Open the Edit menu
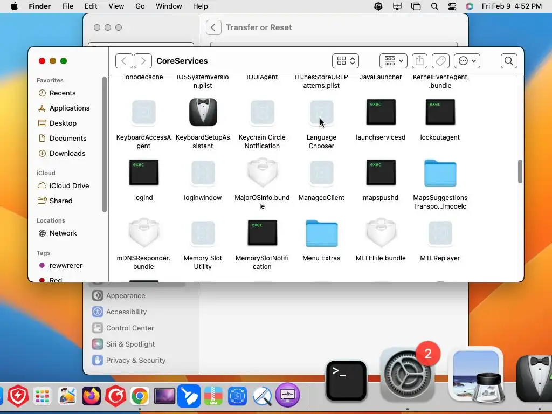The image size is (552, 414). (x=91, y=6)
